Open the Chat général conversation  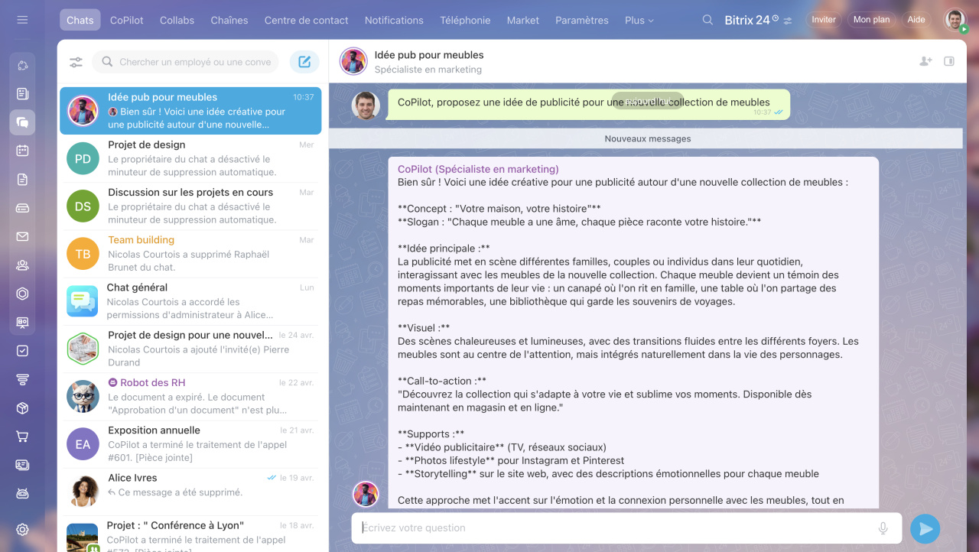[x=190, y=300]
